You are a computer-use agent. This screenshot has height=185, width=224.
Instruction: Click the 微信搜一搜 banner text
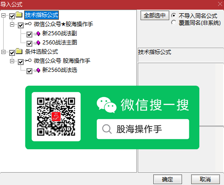pyautogui.click(x=155, y=105)
